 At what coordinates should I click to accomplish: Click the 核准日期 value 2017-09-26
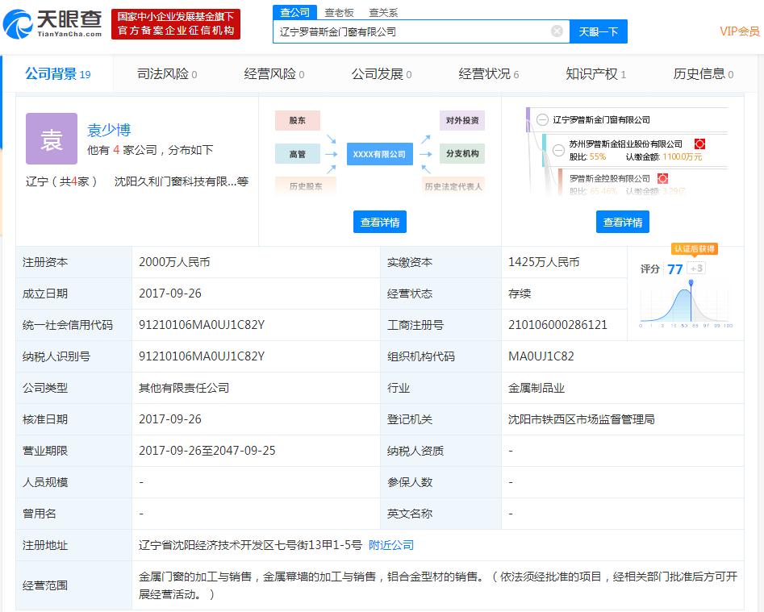click(170, 419)
